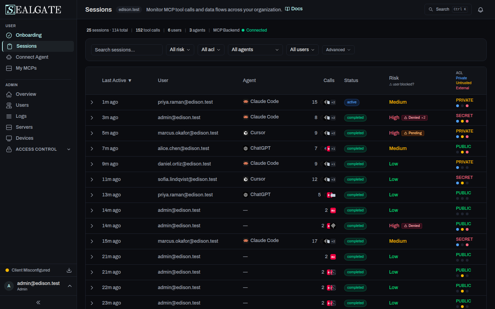Click the ChatGPT icon in the 7m ago row
Screen dimensions: 495x309
coord(246,148)
